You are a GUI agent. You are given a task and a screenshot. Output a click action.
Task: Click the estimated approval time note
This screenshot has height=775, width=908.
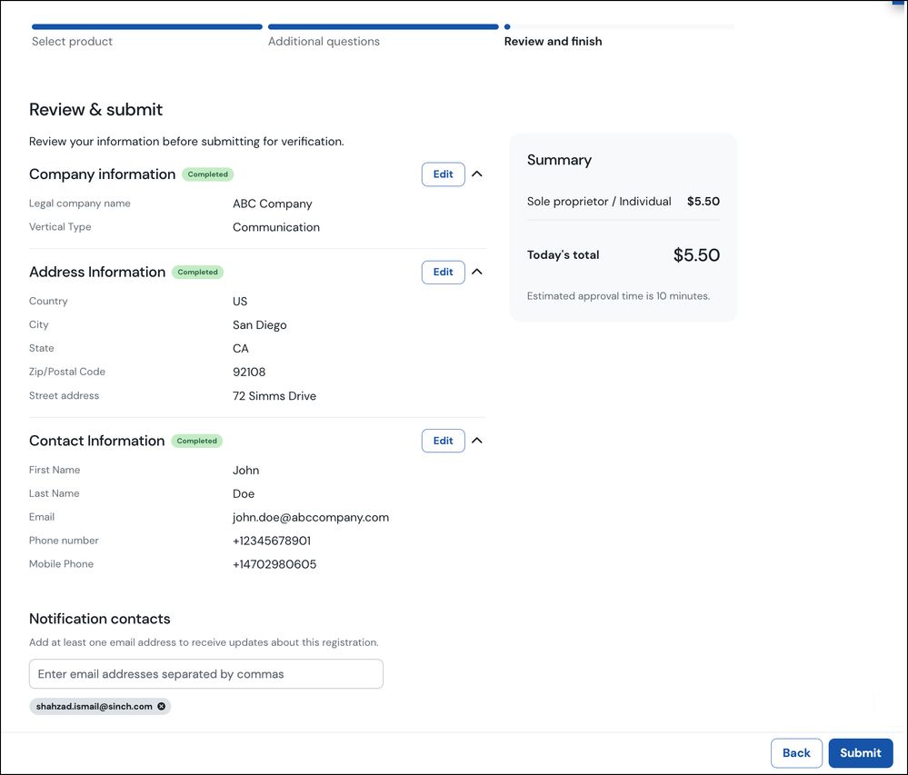click(x=618, y=296)
